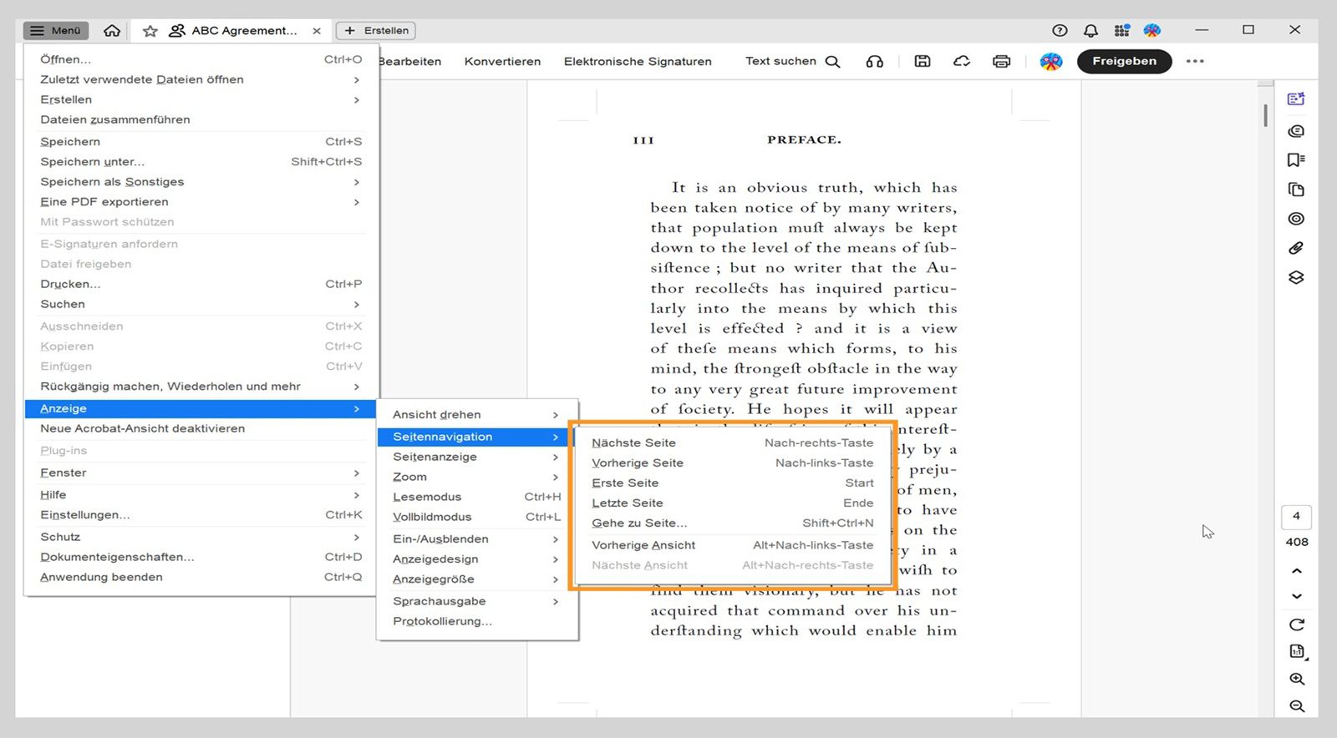Choose Vorherige Ansicht

pos(732,545)
